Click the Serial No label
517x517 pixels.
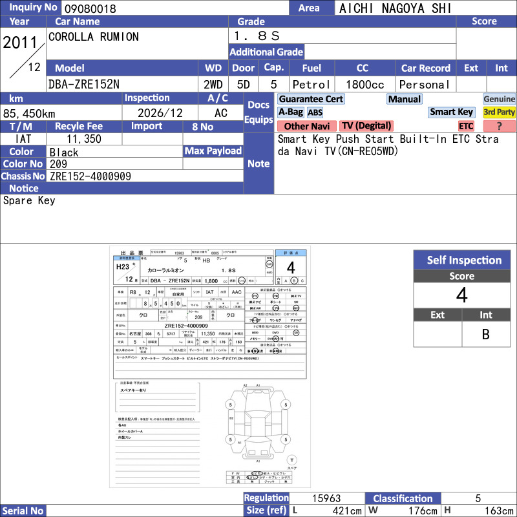(23, 511)
